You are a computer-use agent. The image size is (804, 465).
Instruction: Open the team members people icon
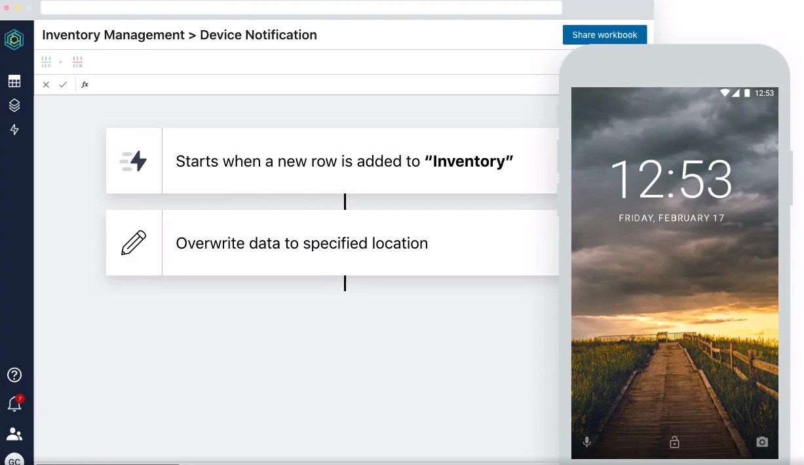tap(14, 434)
